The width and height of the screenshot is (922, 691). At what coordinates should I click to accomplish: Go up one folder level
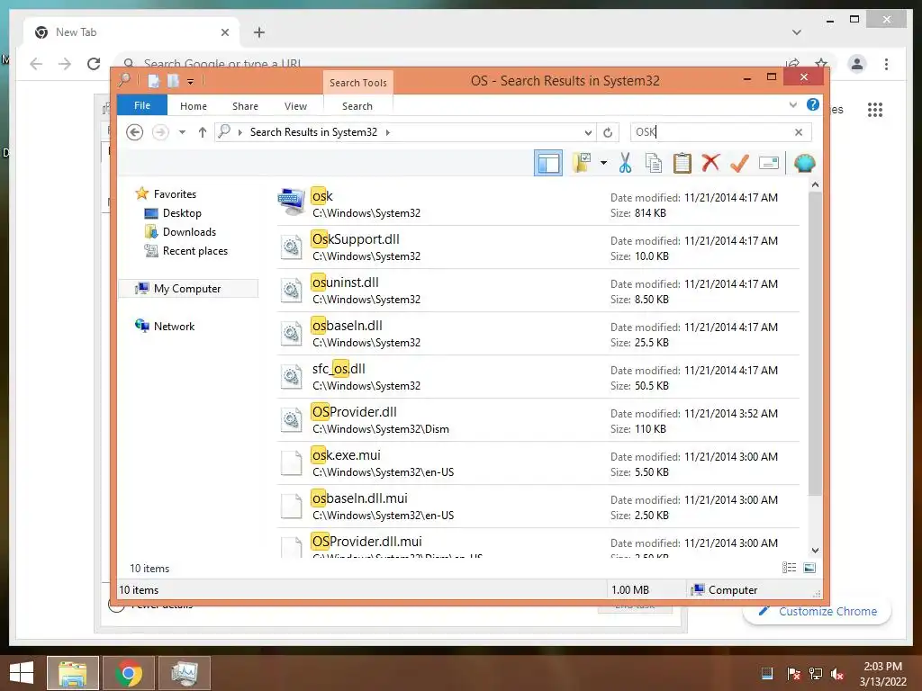pyautogui.click(x=203, y=132)
